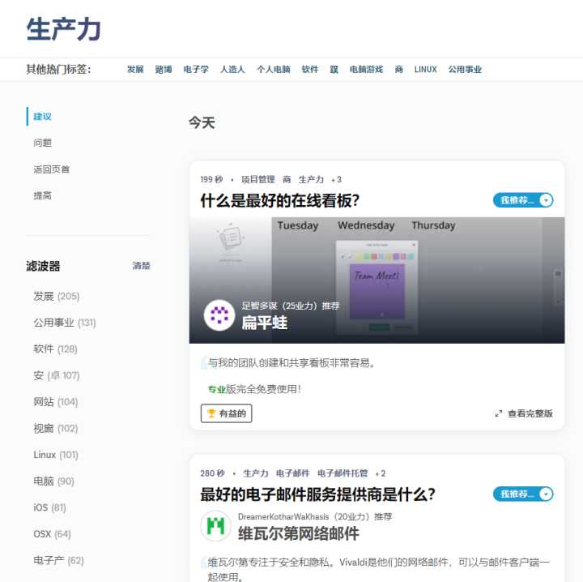Select the 建议 sidebar tab
Image resolution: width=583 pixels, height=582 pixels.
point(42,117)
